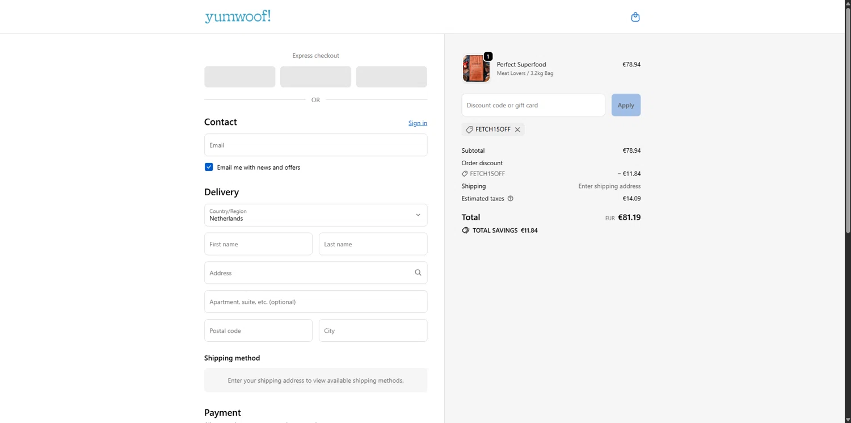Click the Apply discount button
This screenshot has height=423, width=851.
(x=626, y=105)
